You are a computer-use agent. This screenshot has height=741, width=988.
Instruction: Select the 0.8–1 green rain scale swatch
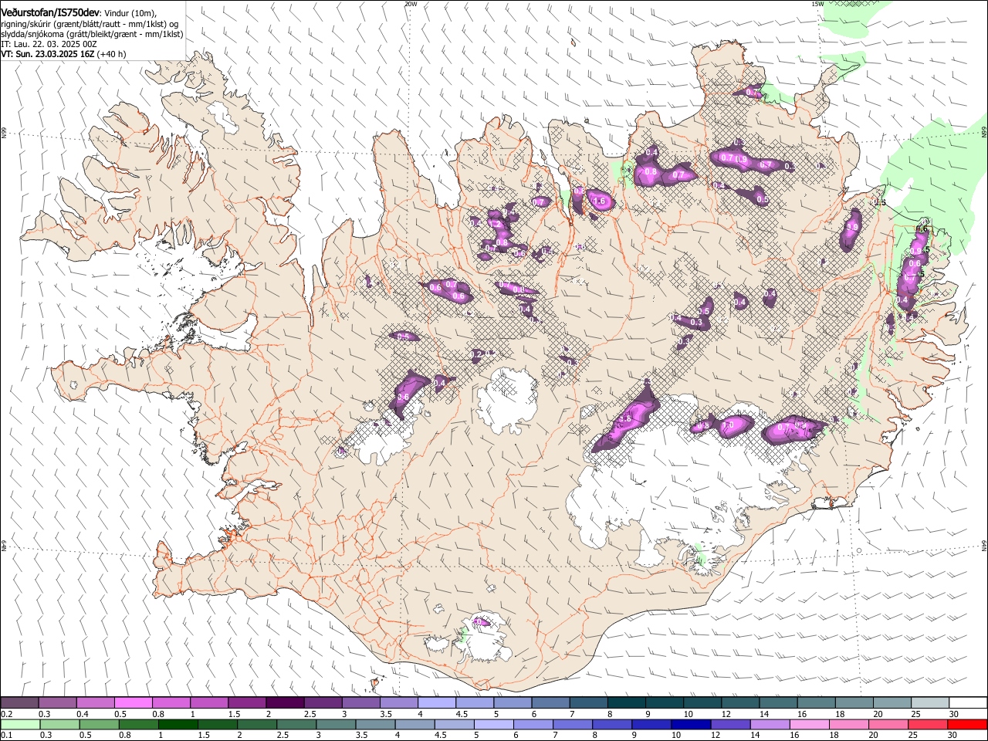(138, 725)
